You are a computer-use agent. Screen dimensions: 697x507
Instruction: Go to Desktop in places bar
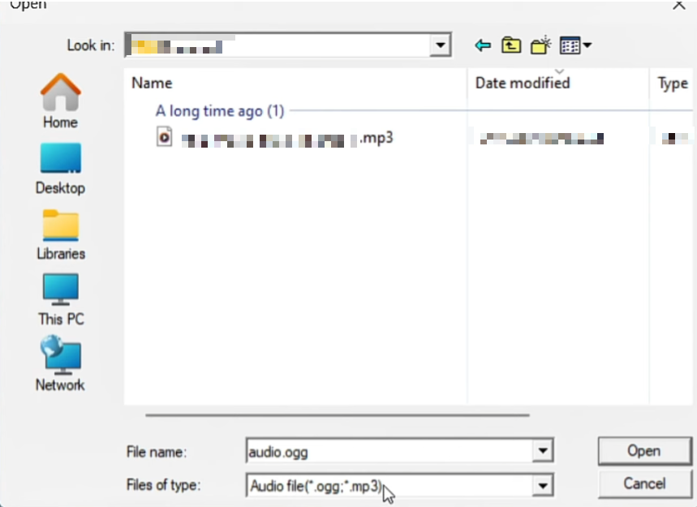[60, 168]
